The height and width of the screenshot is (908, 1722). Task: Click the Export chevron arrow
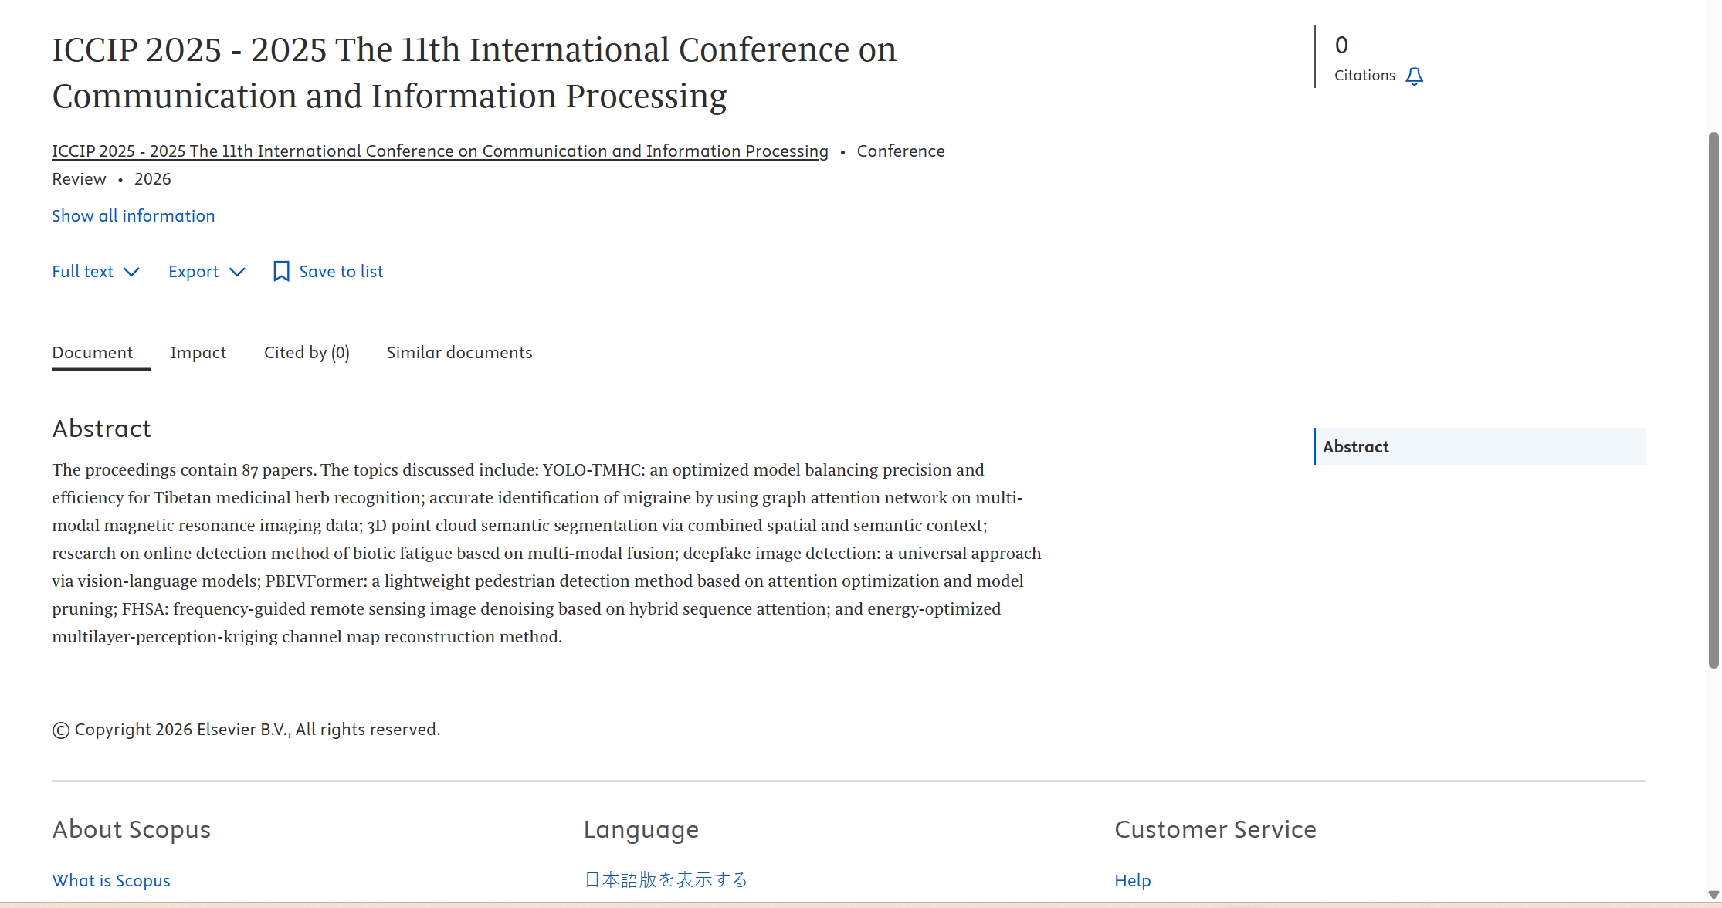(x=237, y=272)
